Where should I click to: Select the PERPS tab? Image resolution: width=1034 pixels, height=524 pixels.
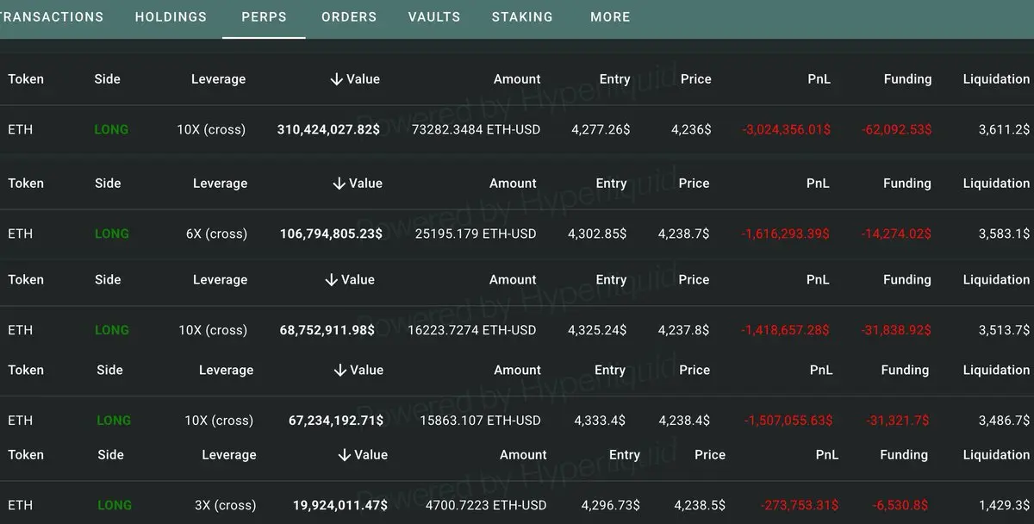[x=264, y=17]
